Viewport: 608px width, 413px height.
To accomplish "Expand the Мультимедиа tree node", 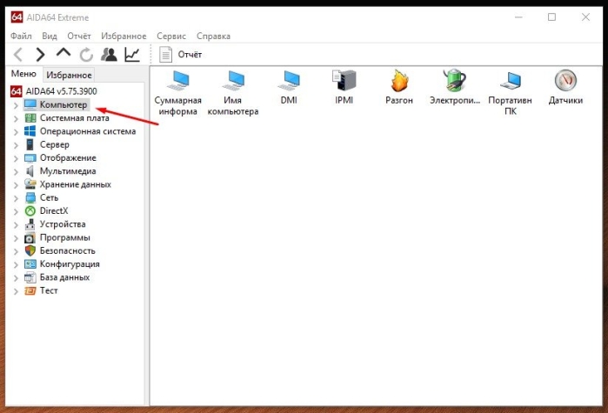I will coord(16,171).
